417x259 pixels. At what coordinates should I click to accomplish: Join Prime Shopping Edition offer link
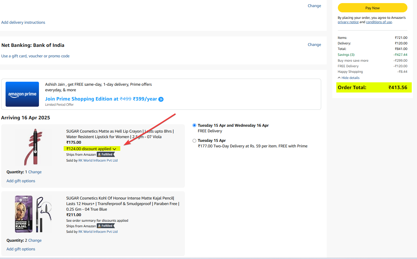pyautogui.click(x=101, y=99)
